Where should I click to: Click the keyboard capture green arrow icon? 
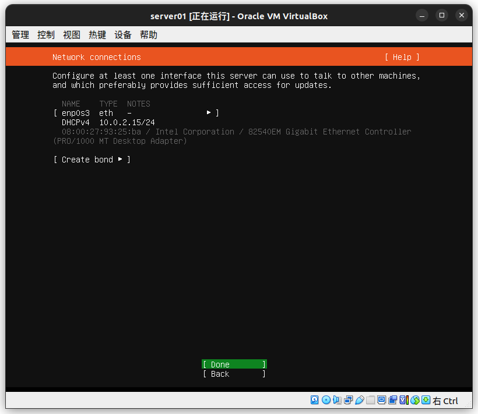tap(426, 400)
